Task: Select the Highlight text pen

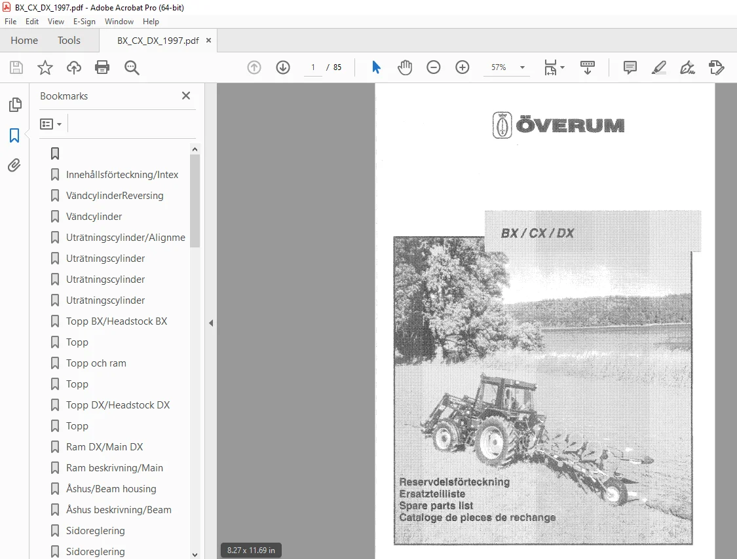Action: click(658, 67)
